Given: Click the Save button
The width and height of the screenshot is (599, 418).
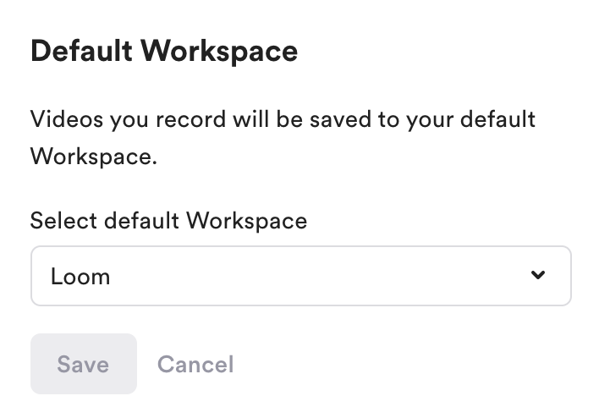Looking at the screenshot, I should (x=83, y=364).
